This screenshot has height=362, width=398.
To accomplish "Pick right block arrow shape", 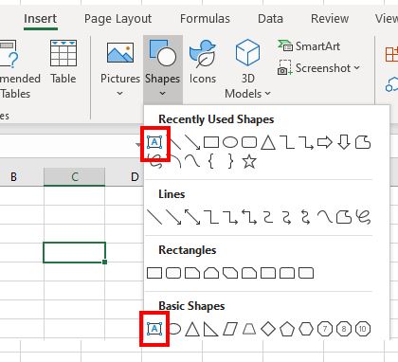I will click(325, 142).
